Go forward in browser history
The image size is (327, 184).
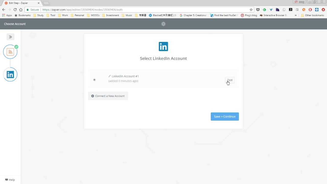tap(9, 10)
